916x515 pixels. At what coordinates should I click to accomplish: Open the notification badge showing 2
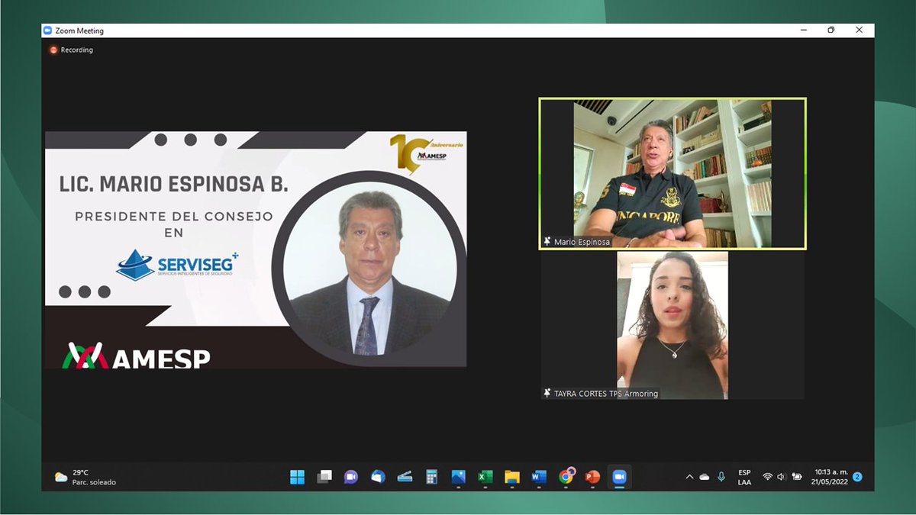click(857, 477)
